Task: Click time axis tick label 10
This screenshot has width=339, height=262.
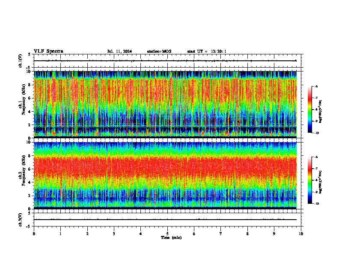Action: (301, 234)
